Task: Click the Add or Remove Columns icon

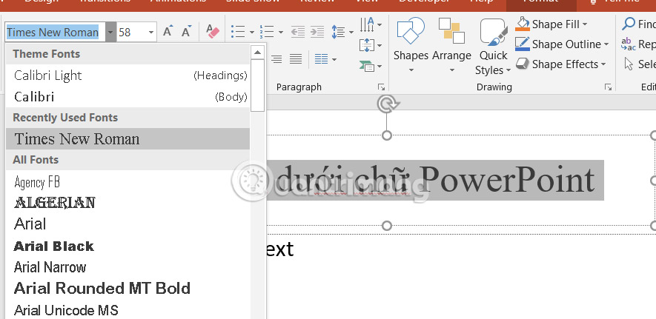Action: 321,59
